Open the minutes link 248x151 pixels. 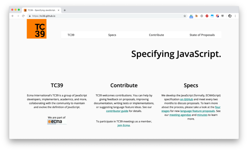(x=202, y=115)
